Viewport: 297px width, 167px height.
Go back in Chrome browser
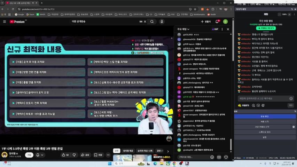click(x=2, y=9)
